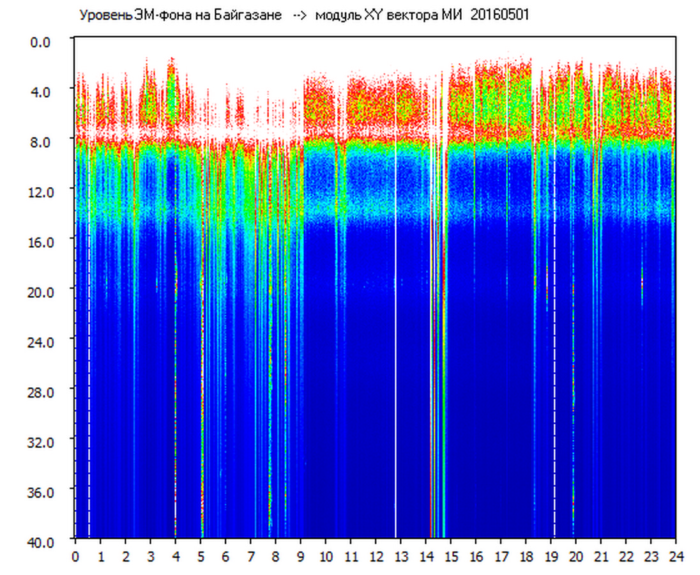Click hour label '9' on horizontal axis
The height and width of the screenshot is (575, 700).
point(301,556)
